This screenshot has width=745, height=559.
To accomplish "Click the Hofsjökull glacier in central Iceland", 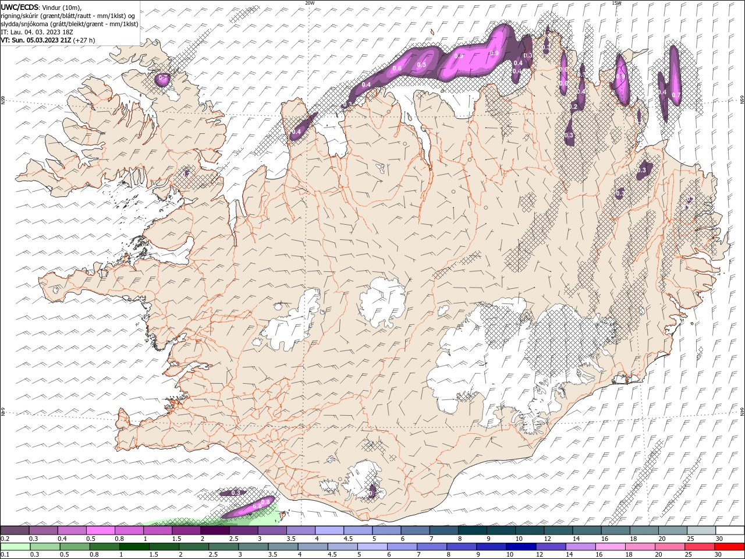I will pyautogui.click(x=383, y=302).
